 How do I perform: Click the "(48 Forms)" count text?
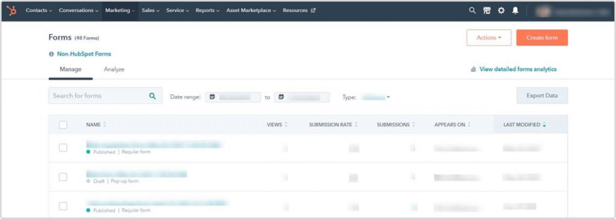coord(87,38)
